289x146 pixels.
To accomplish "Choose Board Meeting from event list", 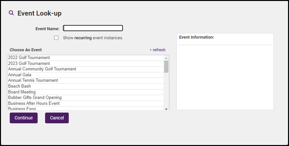I will 22,92.
